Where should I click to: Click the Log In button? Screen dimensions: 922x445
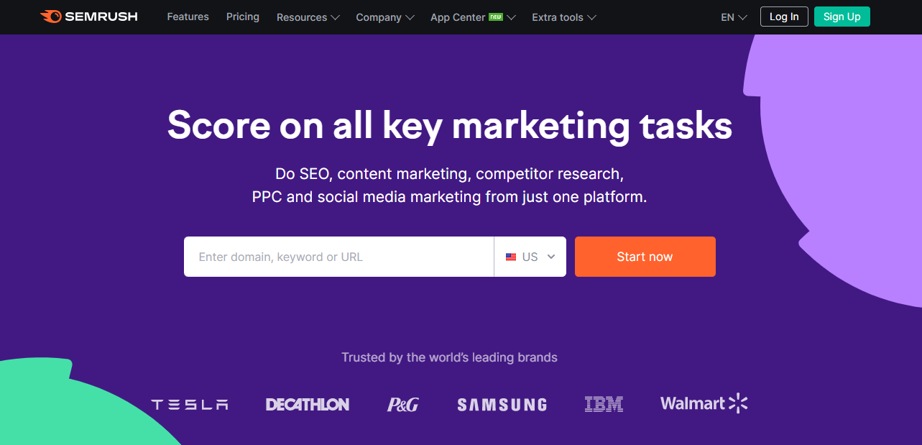coord(784,17)
